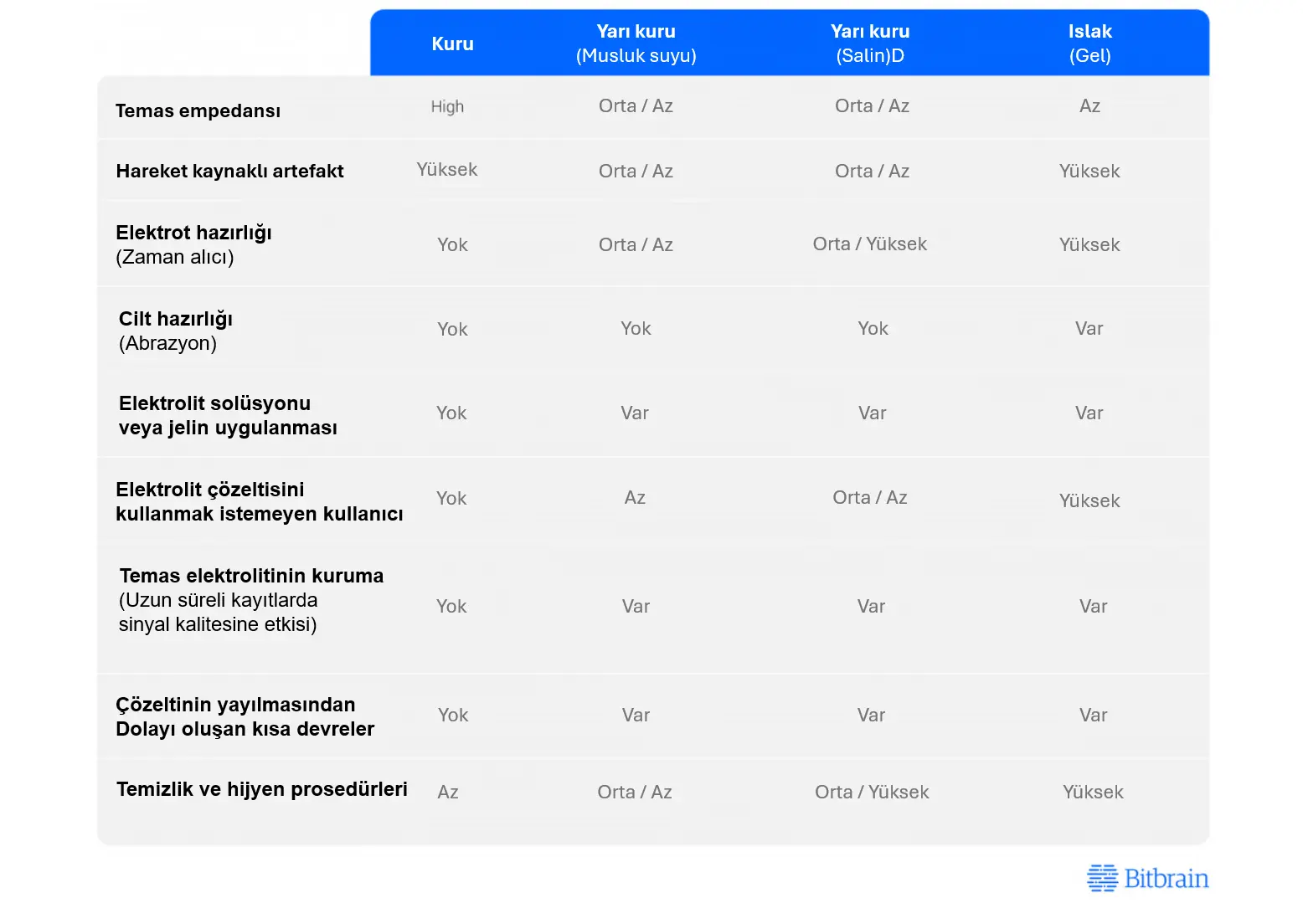Click the Hareket kaynaklı artefakt row label
The height and width of the screenshot is (903, 1303).
(x=229, y=171)
